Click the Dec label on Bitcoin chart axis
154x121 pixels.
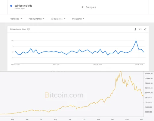point(112,119)
